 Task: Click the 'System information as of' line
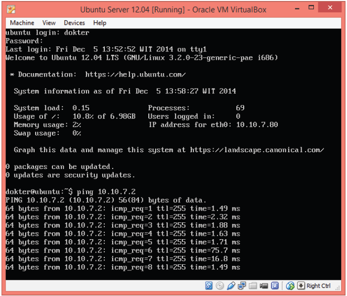[x=125, y=91]
